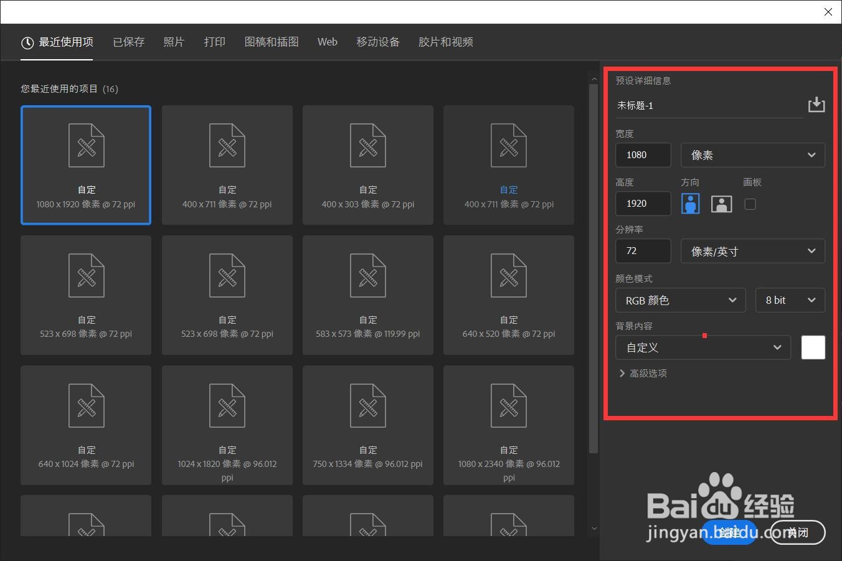Open the width unit dropdown 像素
842x561 pixels.
coord(753,155)
